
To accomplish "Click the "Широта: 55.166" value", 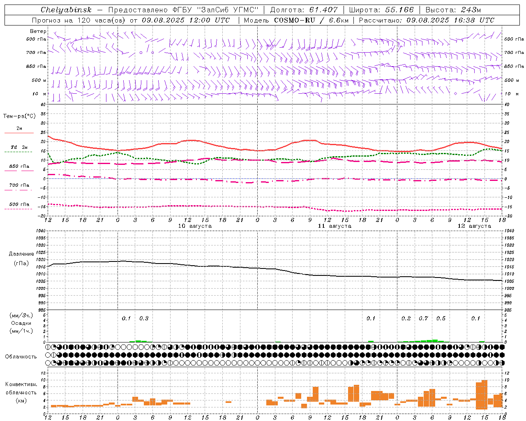I will [x=381, y=10].
